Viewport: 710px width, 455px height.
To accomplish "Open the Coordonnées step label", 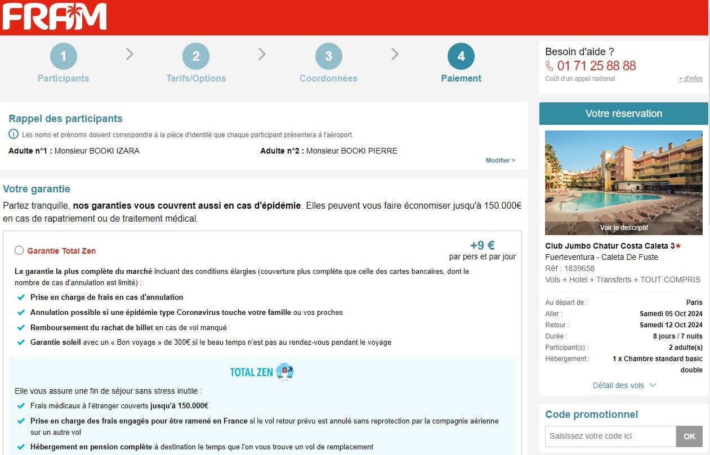I will [328, 79].
